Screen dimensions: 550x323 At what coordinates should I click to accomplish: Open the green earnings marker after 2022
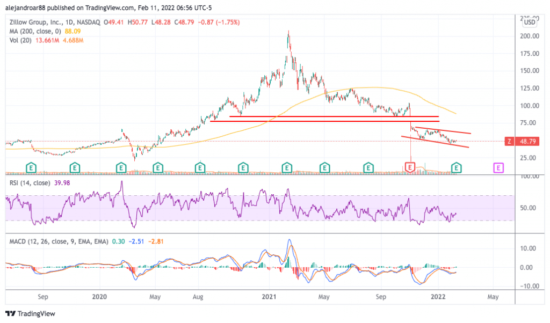pos(457,168)
